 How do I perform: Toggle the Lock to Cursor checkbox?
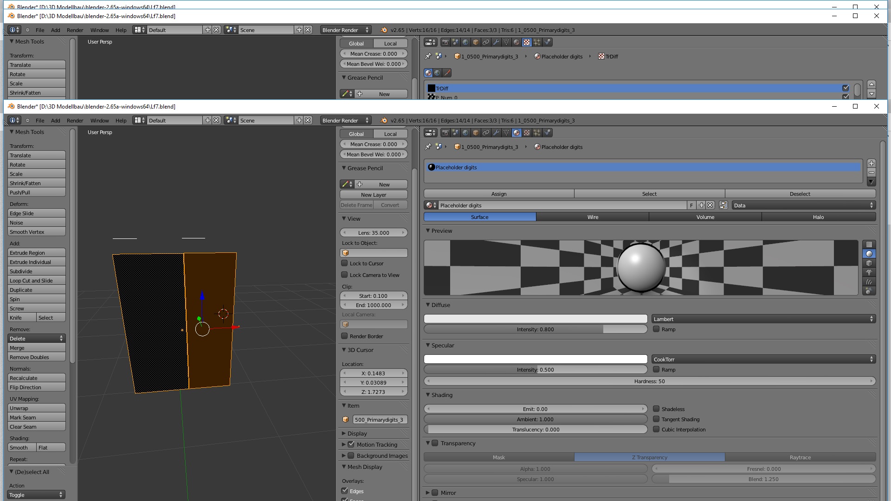point(344,263)
